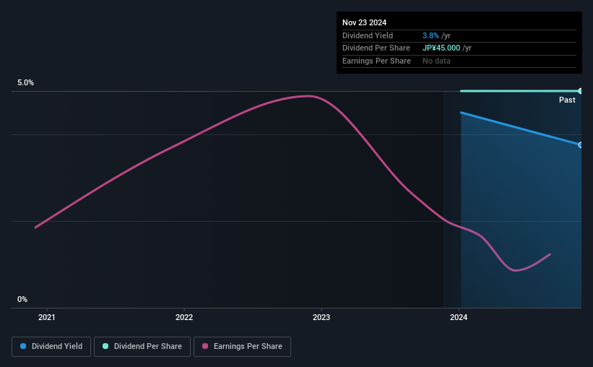Select the 3.8% dividend yield value

click(x=429, y=35)
